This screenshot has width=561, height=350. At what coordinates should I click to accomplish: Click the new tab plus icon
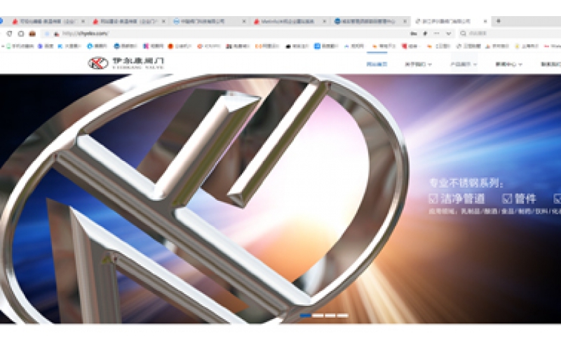click(x=498, y=22)
